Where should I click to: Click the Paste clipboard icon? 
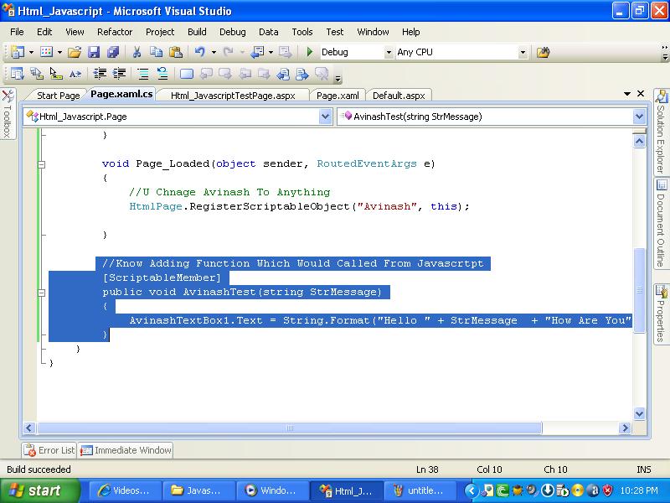176,52
